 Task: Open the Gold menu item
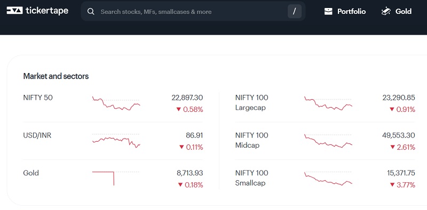pyautogui.click(x=397, y=11)
